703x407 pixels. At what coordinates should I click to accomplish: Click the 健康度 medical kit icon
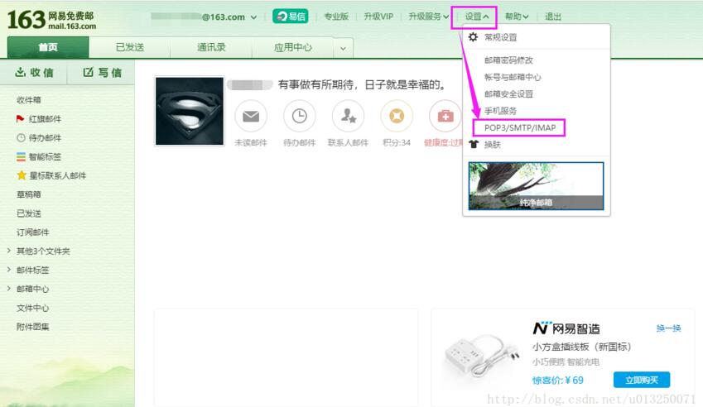point(445,117)
